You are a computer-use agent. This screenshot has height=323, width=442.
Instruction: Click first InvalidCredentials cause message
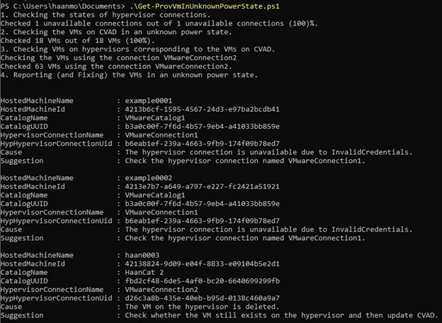268,152
